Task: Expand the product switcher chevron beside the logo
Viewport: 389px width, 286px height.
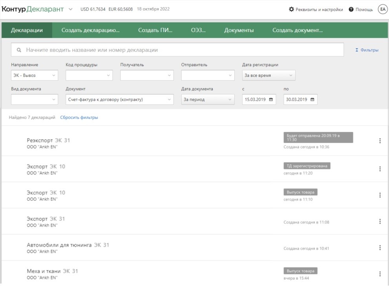Action: (70, 9)
